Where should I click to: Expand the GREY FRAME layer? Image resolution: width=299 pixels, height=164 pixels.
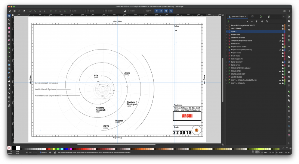coord(227,29)
